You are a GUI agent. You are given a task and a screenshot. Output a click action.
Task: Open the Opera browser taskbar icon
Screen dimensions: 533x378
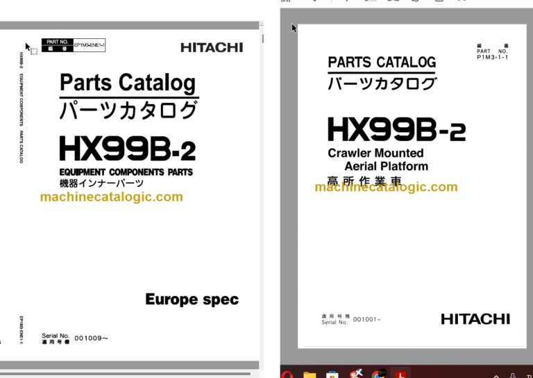point(287,375)
